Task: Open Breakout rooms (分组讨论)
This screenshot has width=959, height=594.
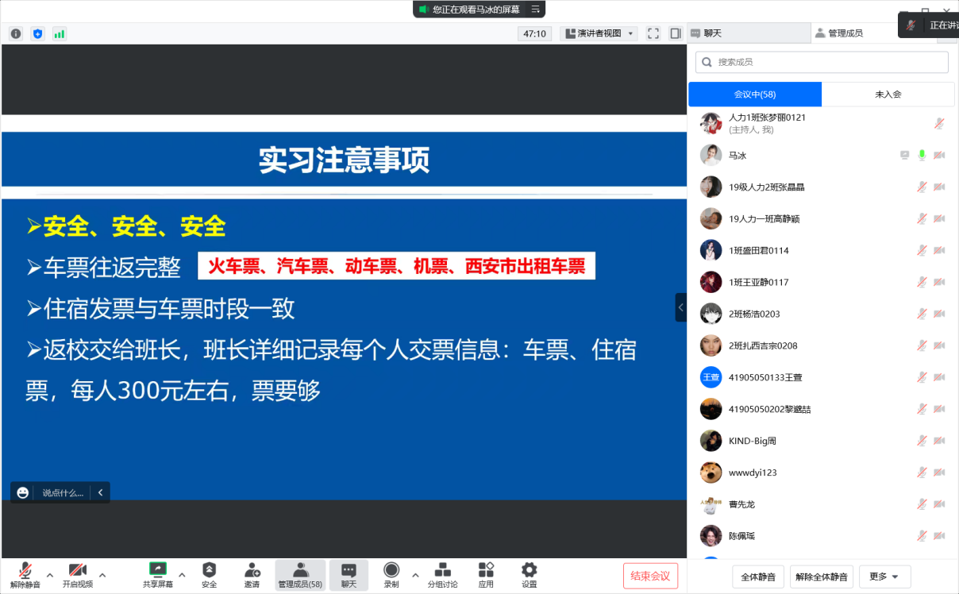Action: (x=443, y=574)
